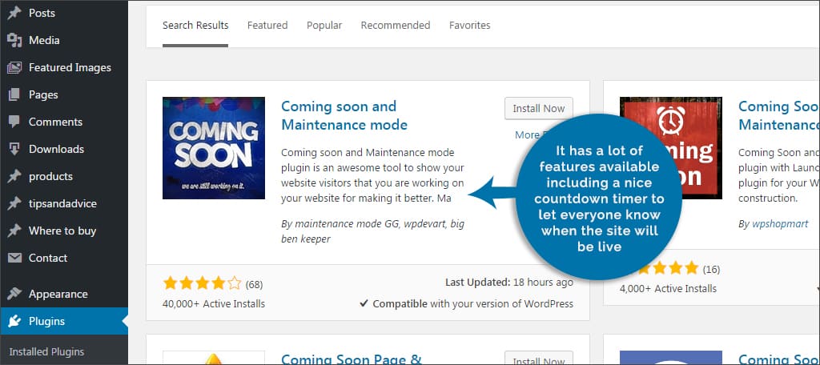Click '40,000+ Active Installs' text

point(213,304)
